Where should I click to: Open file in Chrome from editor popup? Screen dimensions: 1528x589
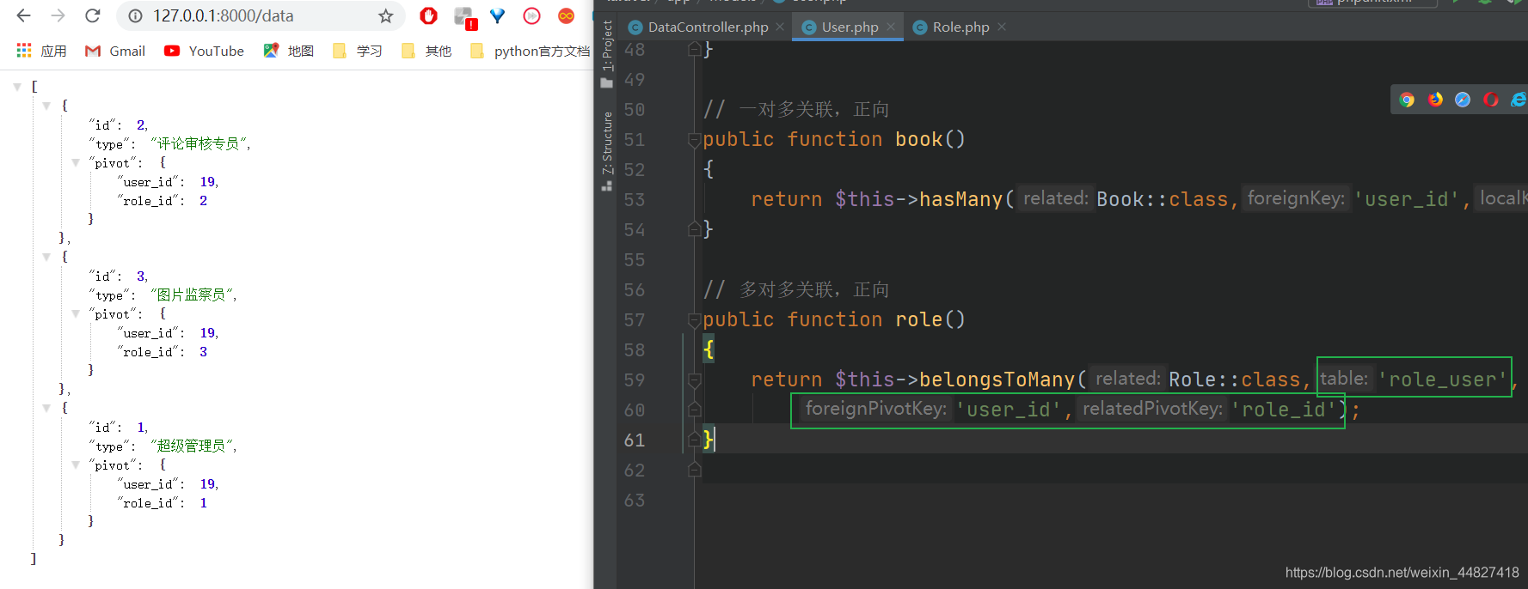(x=1407, y=100)
